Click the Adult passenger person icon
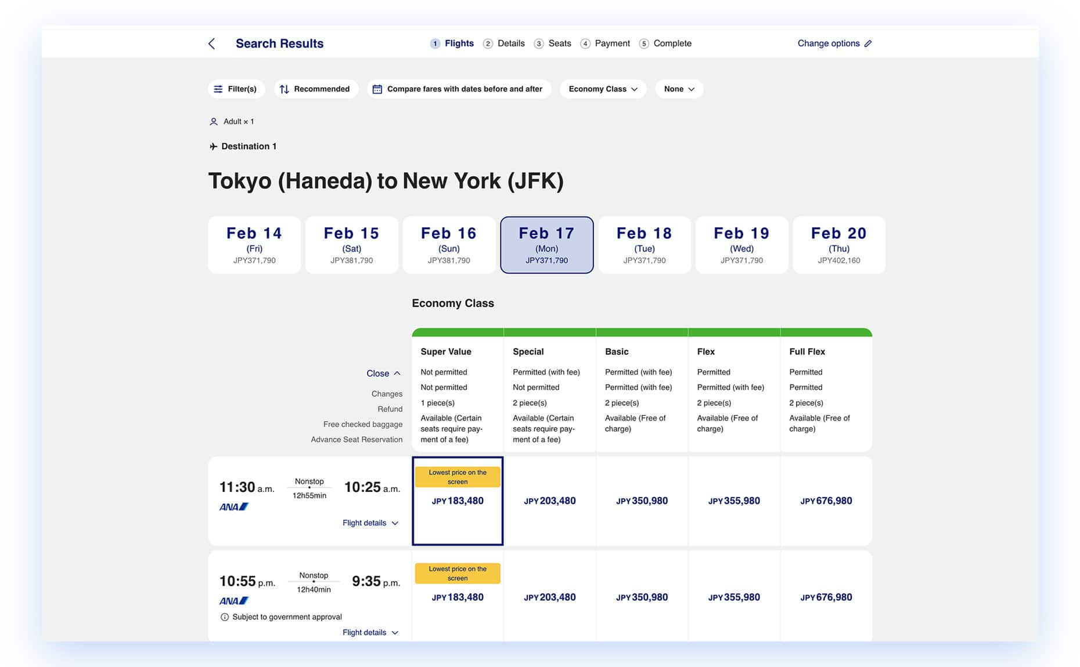Viewport: 1080px width, 667px height. pos(214,122)
